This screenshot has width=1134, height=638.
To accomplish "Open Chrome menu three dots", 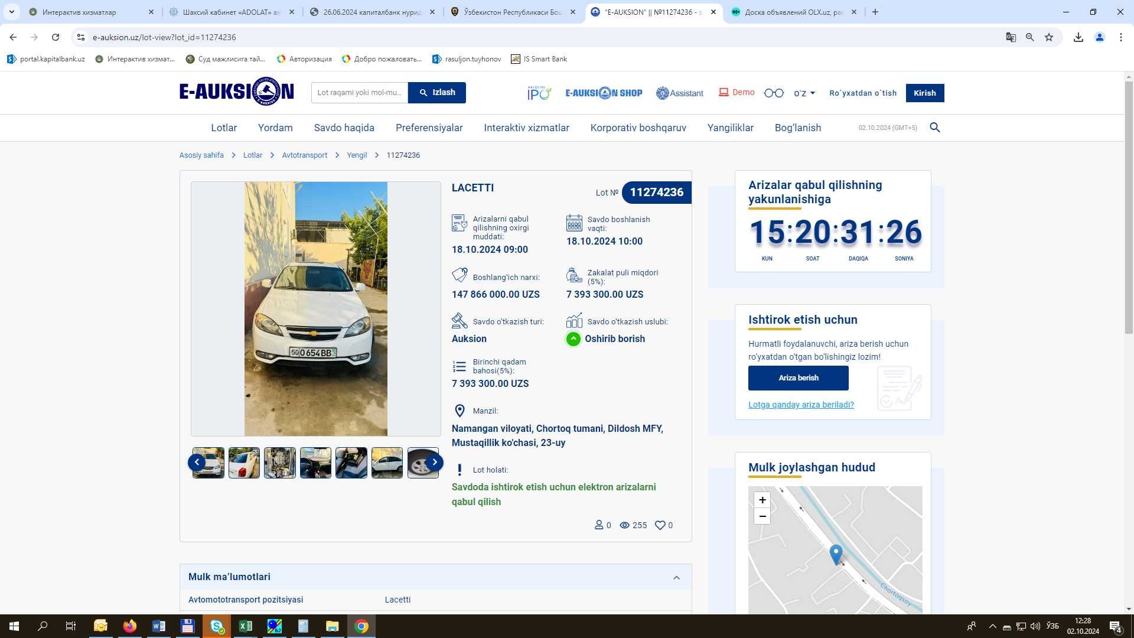I will [1121, 37].
